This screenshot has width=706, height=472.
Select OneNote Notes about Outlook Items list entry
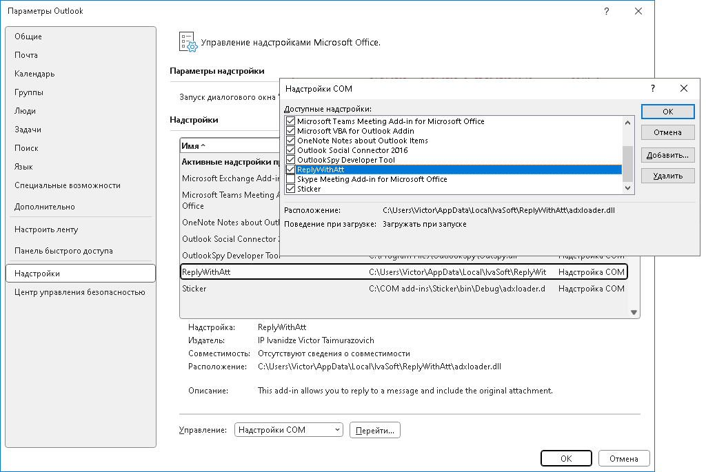(363, 141)
